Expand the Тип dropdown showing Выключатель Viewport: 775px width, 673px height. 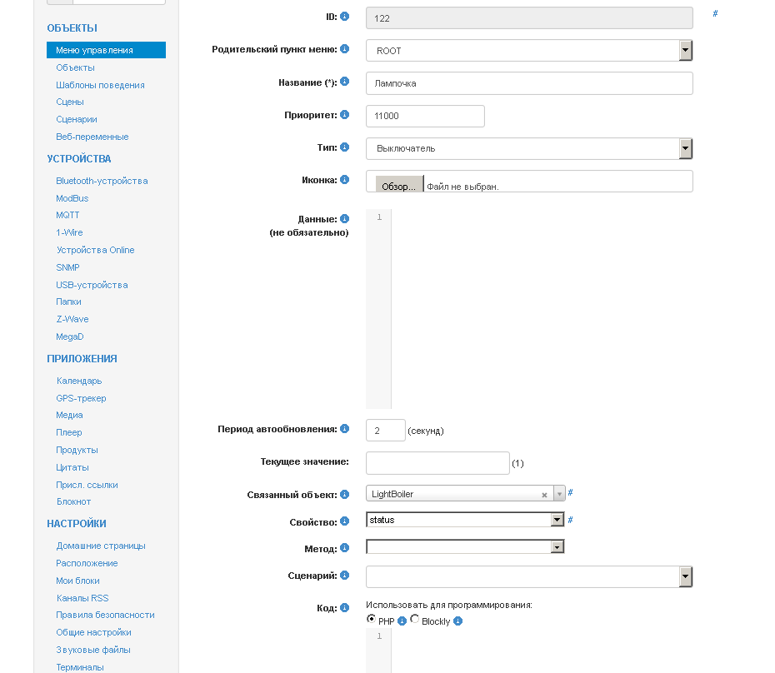click(686, 148)
